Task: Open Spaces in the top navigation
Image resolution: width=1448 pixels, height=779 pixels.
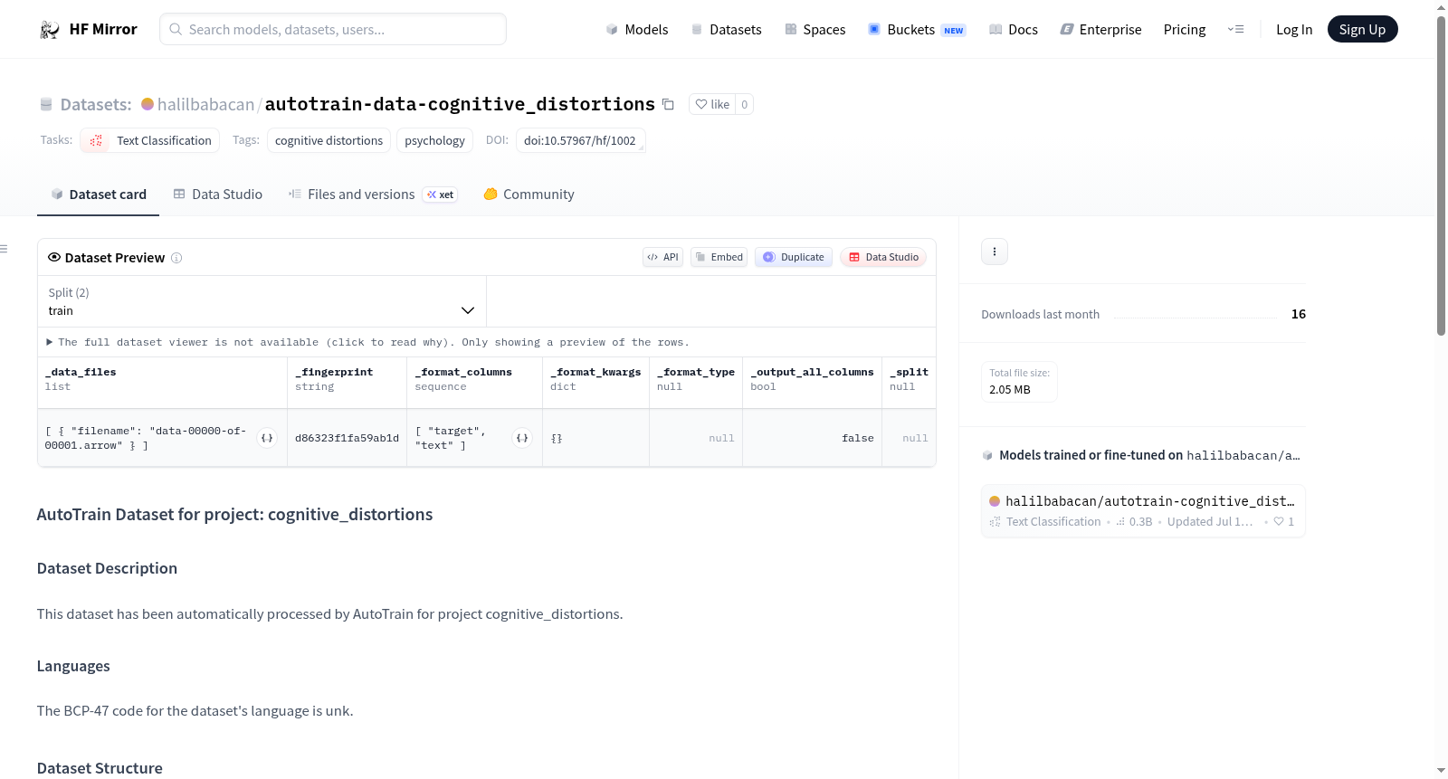Action: (x=815, y=30)
